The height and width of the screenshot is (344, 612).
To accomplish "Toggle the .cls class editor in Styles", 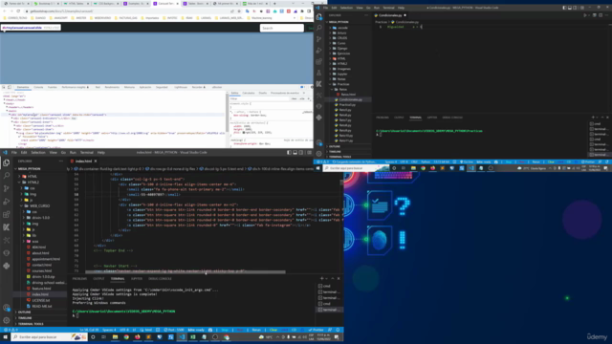I will coord(302,98).
